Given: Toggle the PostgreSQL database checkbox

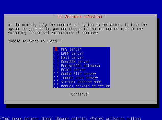Looking at the screenshot, I should pos(56,66).
